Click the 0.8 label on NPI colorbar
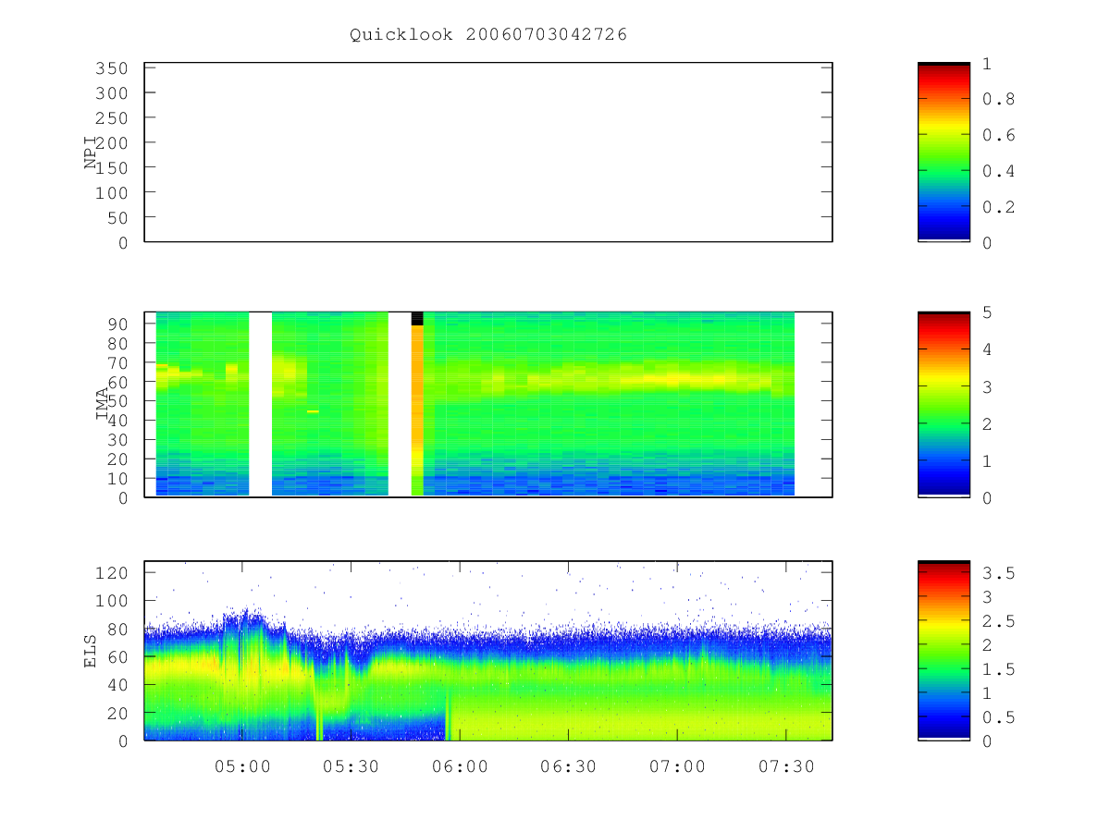The width and height of the screenshot is (1110, 832). point(999,99)
